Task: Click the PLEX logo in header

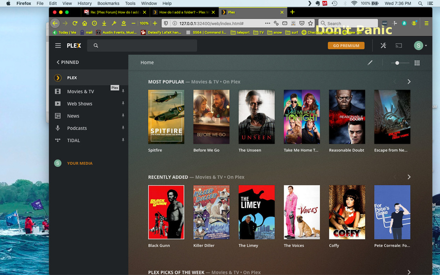Action: click(74, 45)
